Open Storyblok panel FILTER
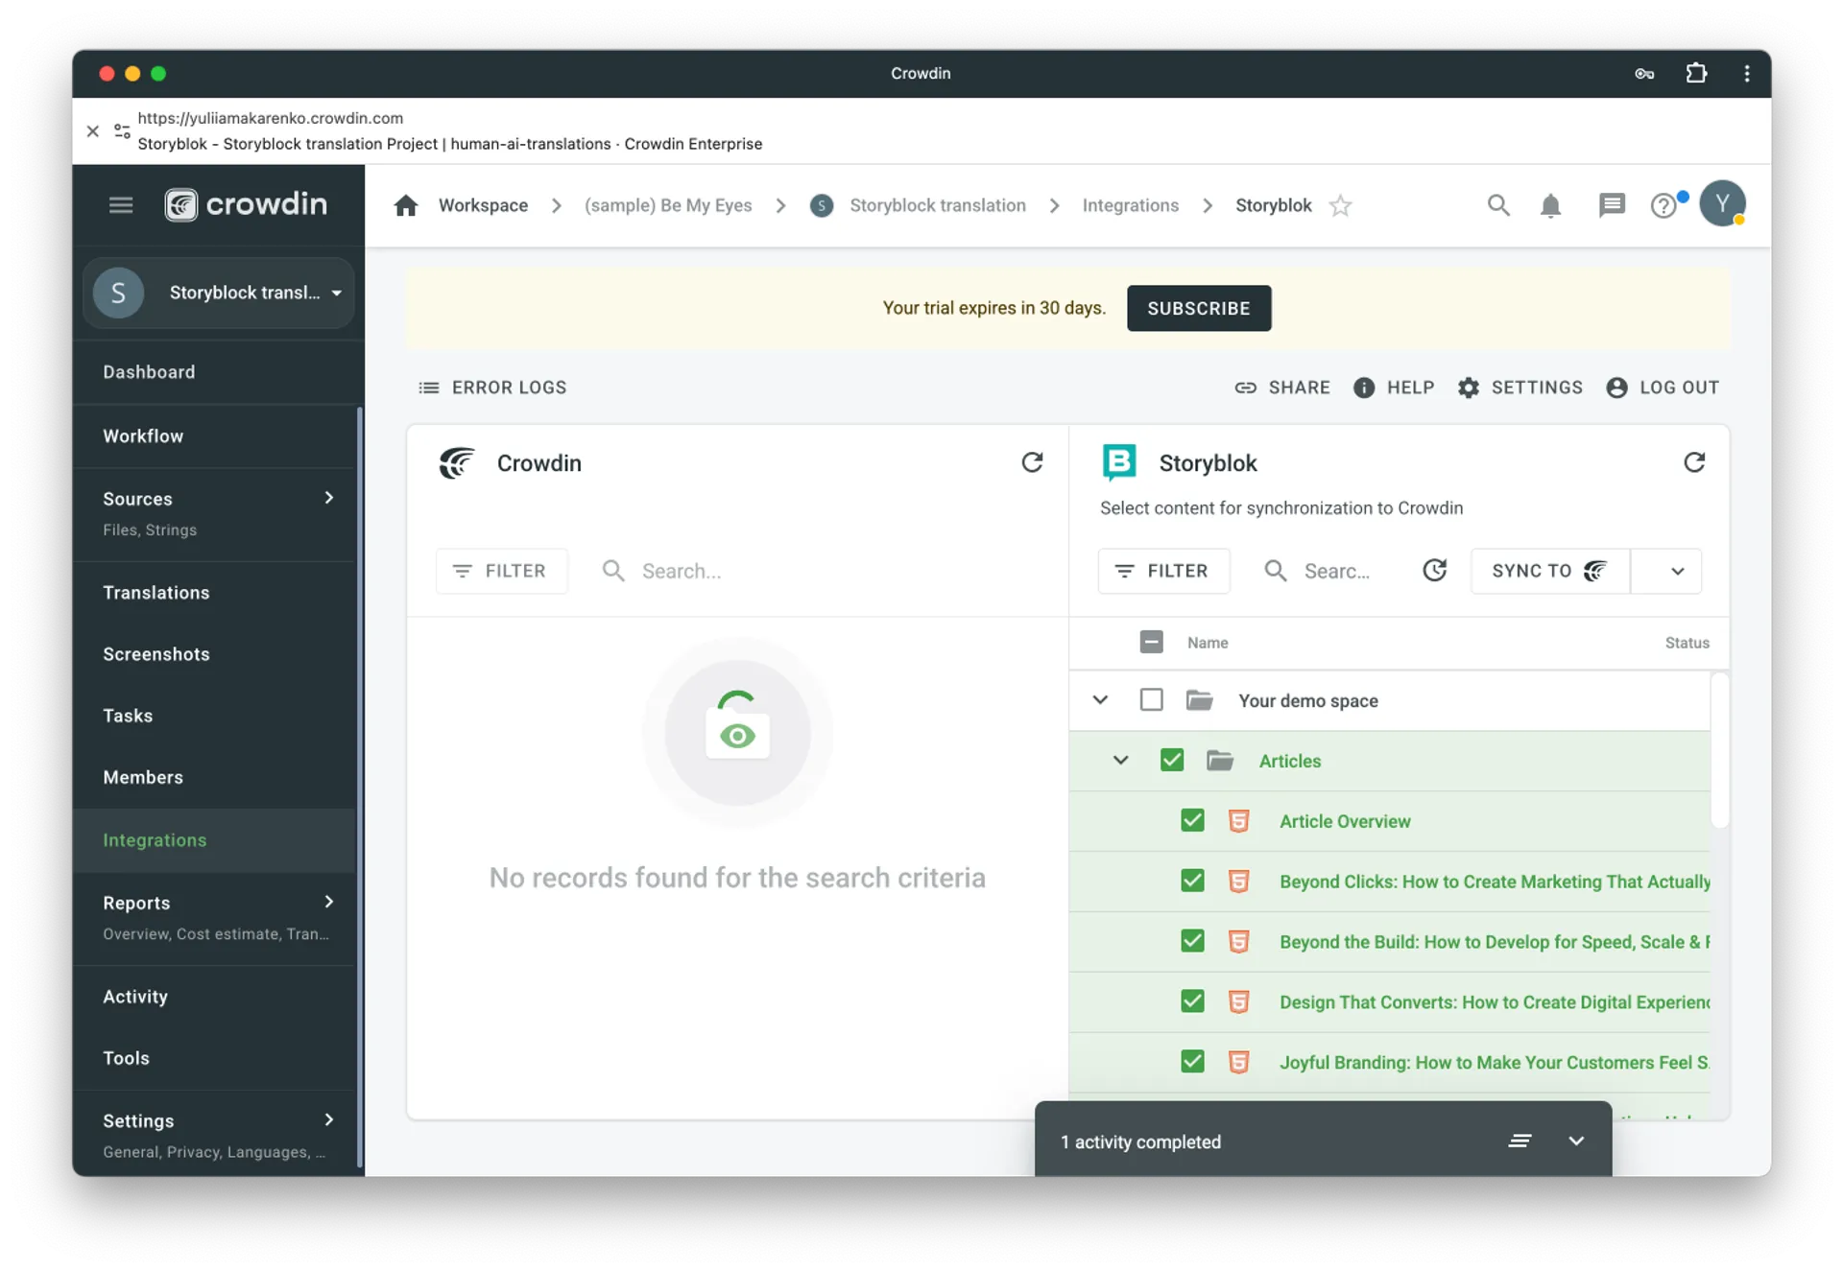The width and height of the screenshot is (1843, 1271). [x=1163, y=571]
